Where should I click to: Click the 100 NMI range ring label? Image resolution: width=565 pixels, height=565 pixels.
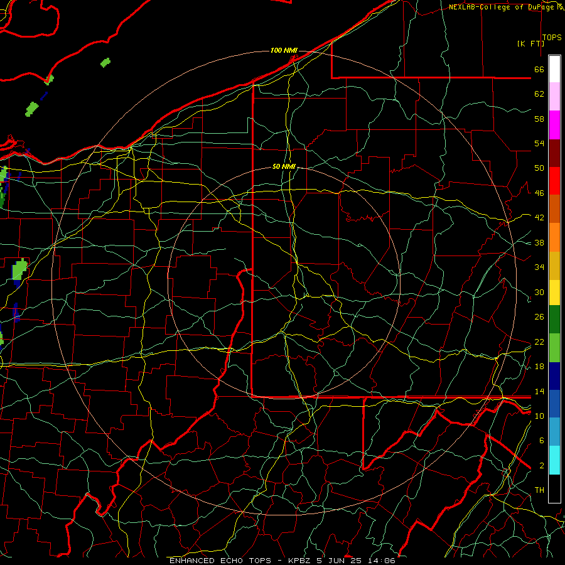(x=284, y=50)
